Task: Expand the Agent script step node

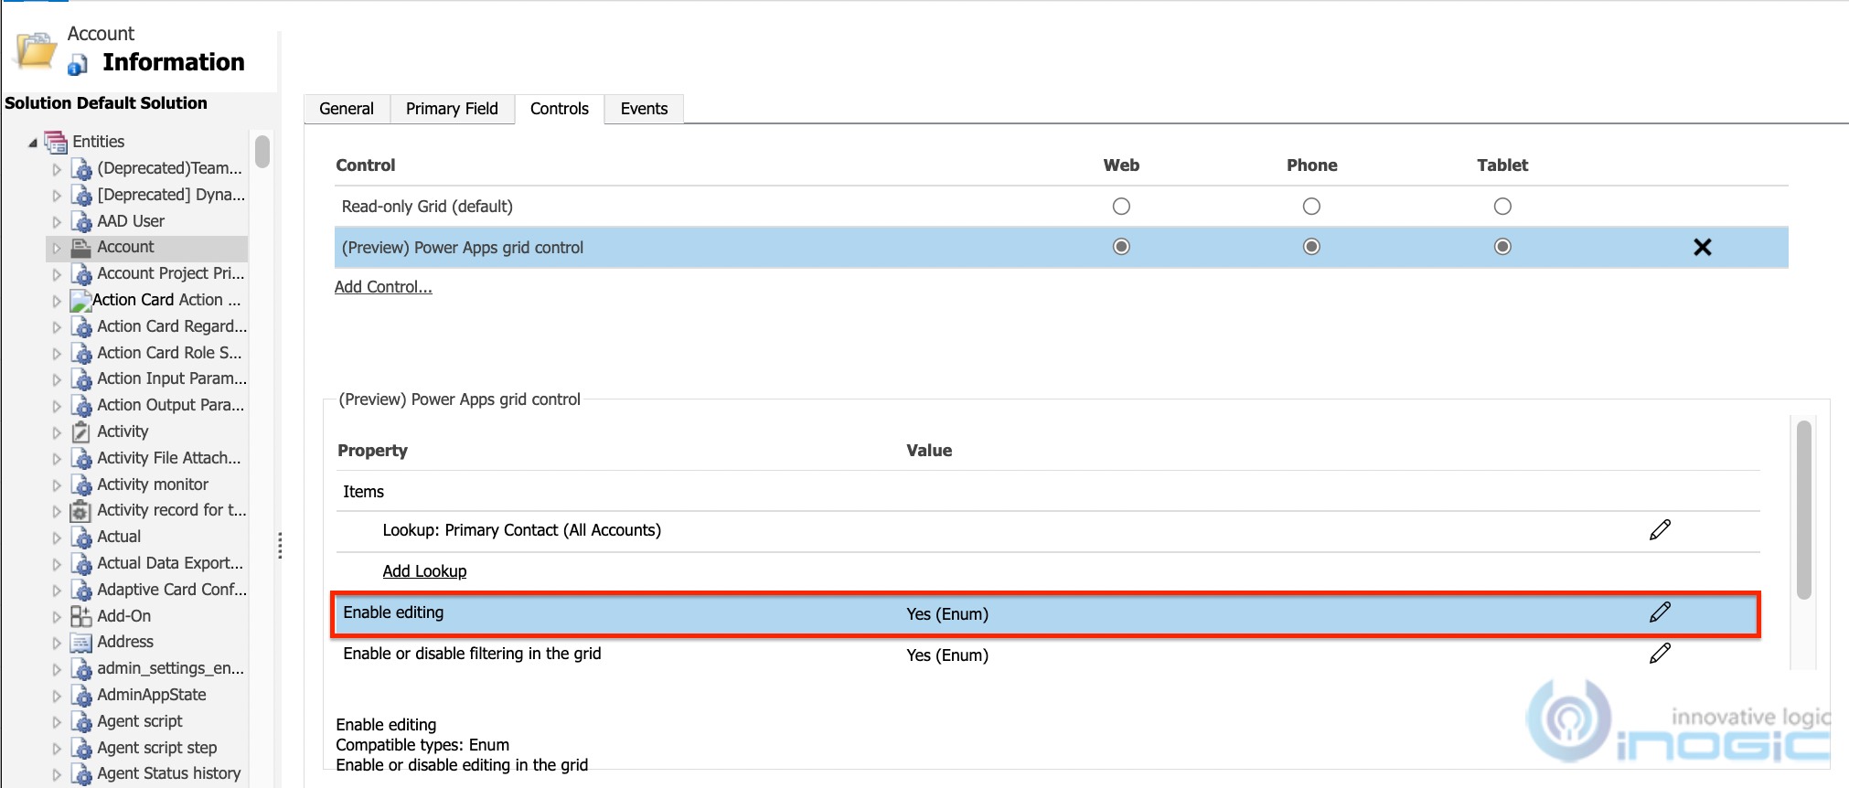Action: click(57, 749)
